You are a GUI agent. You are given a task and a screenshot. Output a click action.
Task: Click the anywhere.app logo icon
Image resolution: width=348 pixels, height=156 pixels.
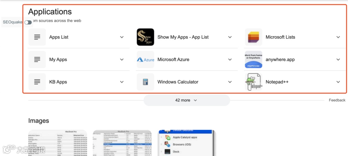coord(254,60)
